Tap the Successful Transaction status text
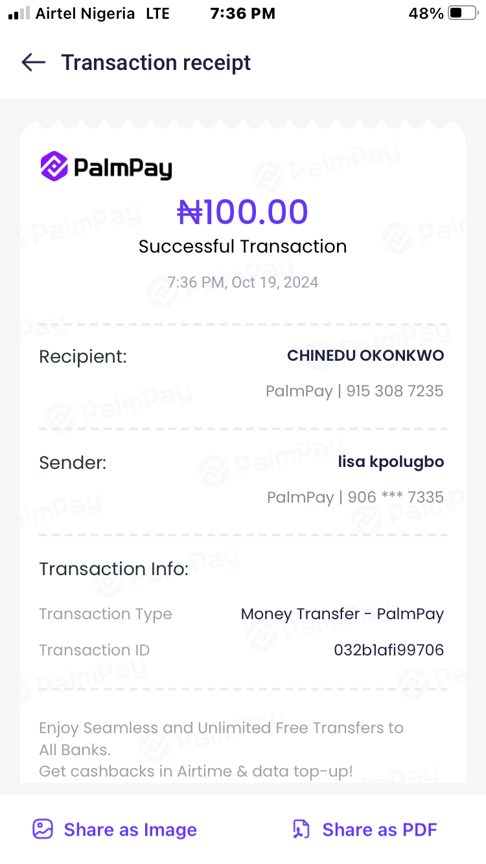Screen dimensions: 486x864 click(x=243, y=246)
